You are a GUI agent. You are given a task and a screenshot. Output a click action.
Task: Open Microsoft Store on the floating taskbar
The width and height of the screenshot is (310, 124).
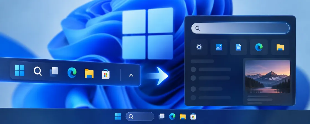(x=105, y=74)
